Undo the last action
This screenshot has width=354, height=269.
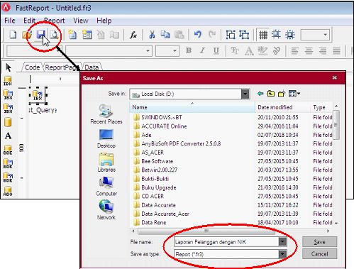(198, 35)
